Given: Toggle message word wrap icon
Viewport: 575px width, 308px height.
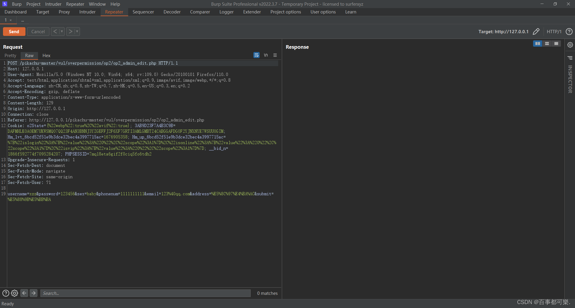Looking at the screenshot, I should [x=256, y=55].
